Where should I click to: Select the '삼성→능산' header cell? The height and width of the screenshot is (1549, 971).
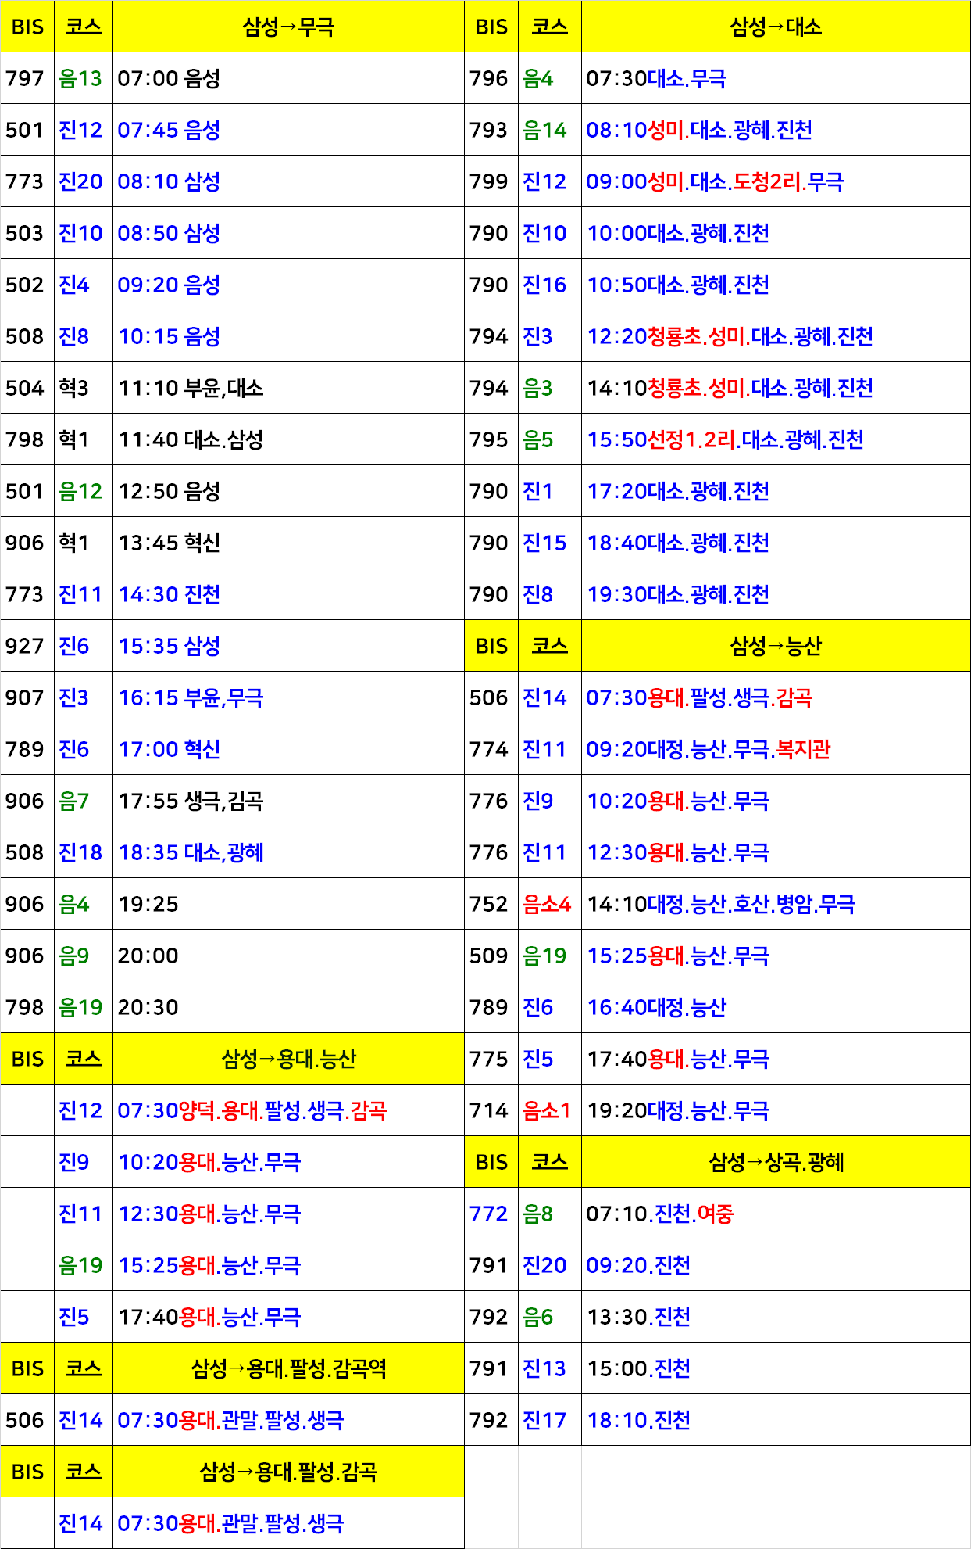click(776, 646)
